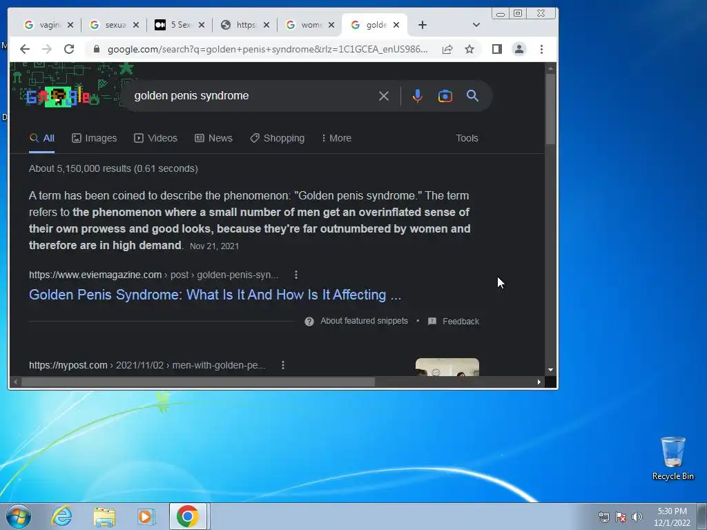Open options for eviemagazine result
707x530 pixels.
coord(296,275)
